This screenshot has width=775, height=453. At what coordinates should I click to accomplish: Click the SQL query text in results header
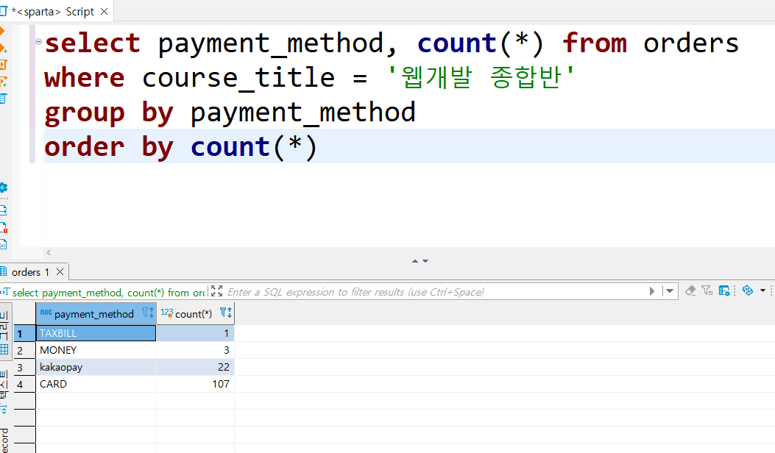point(108,293)
